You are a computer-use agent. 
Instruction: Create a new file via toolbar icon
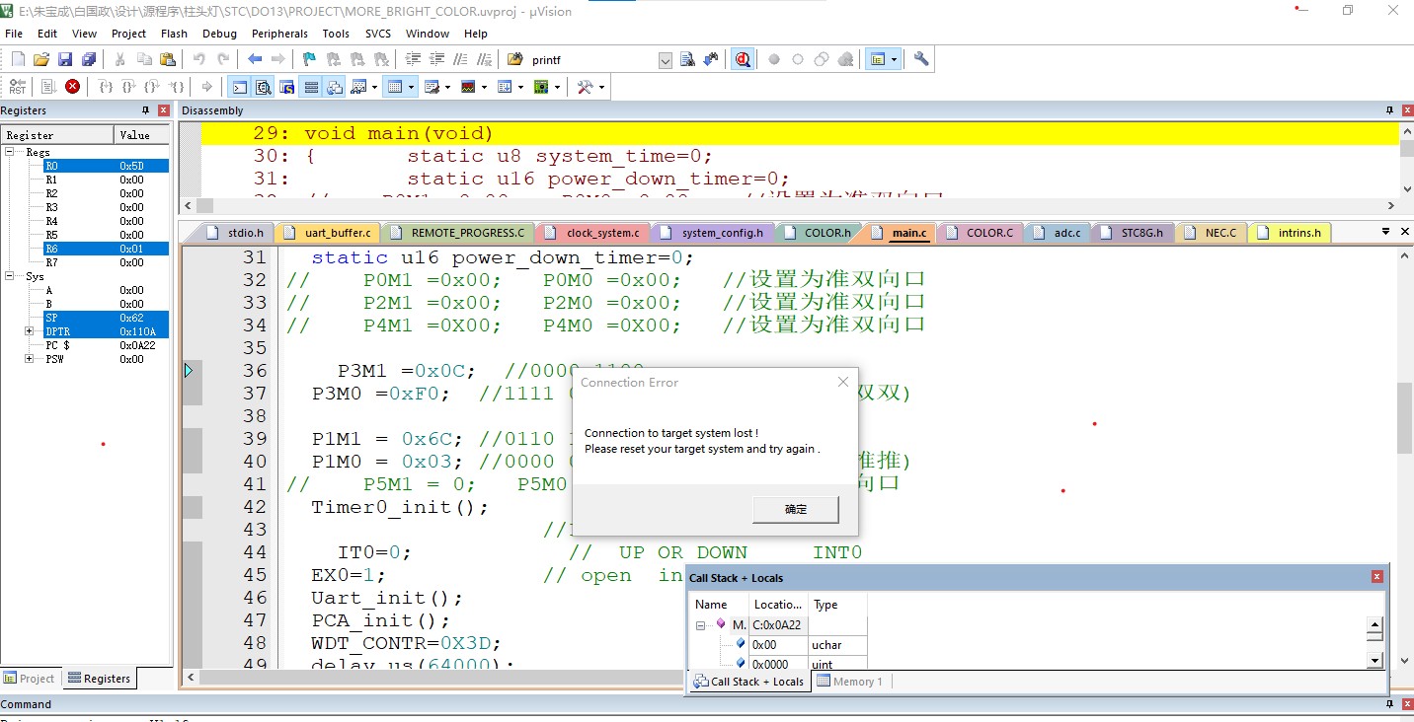point(18,59)
